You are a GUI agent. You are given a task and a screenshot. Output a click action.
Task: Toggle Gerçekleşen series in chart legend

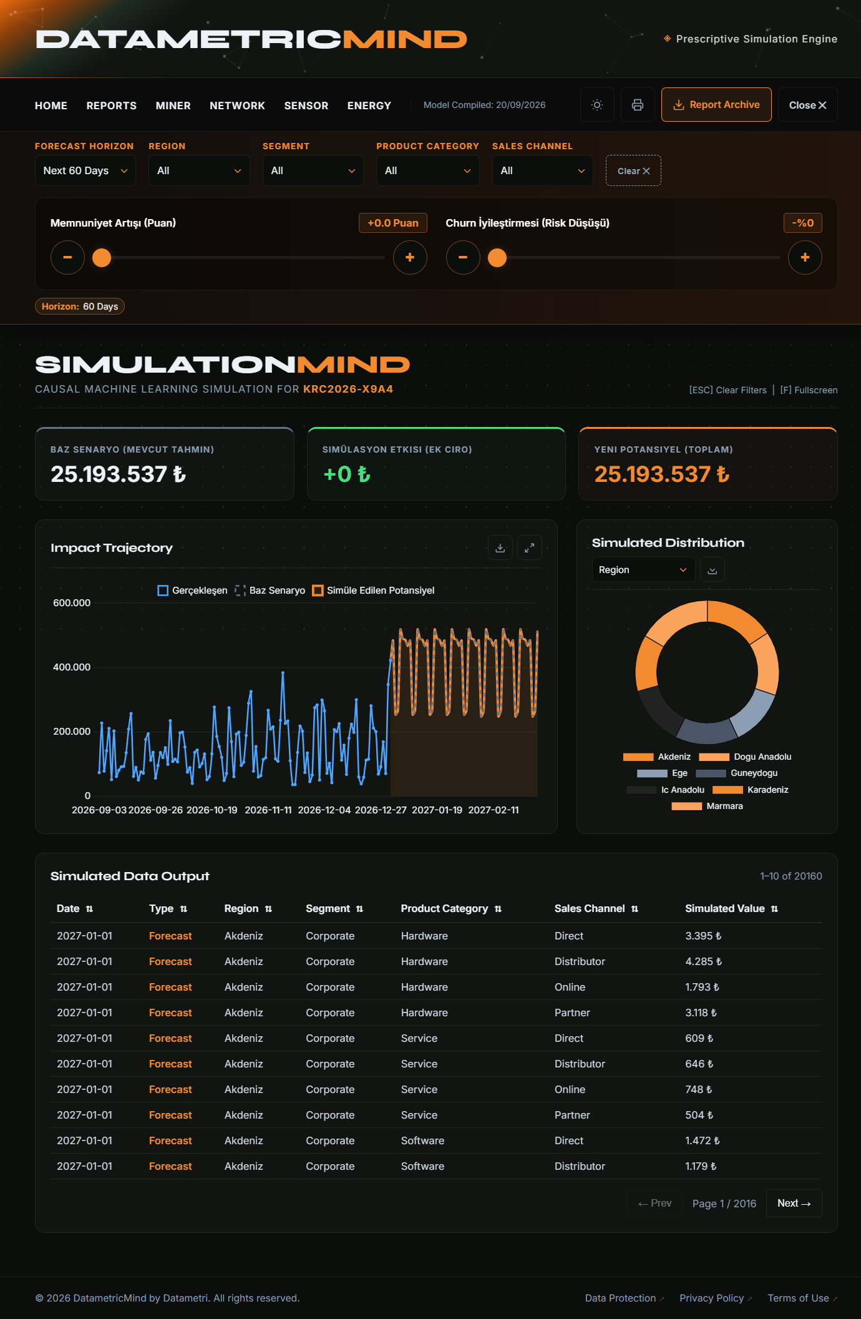192,591
